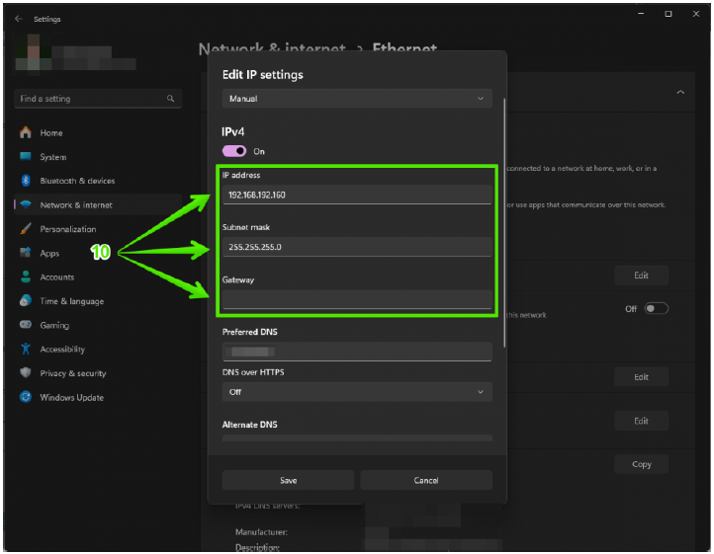This screenshot has height=554, width=714.
Task: Open System settings icon
Action: (26, 157)
